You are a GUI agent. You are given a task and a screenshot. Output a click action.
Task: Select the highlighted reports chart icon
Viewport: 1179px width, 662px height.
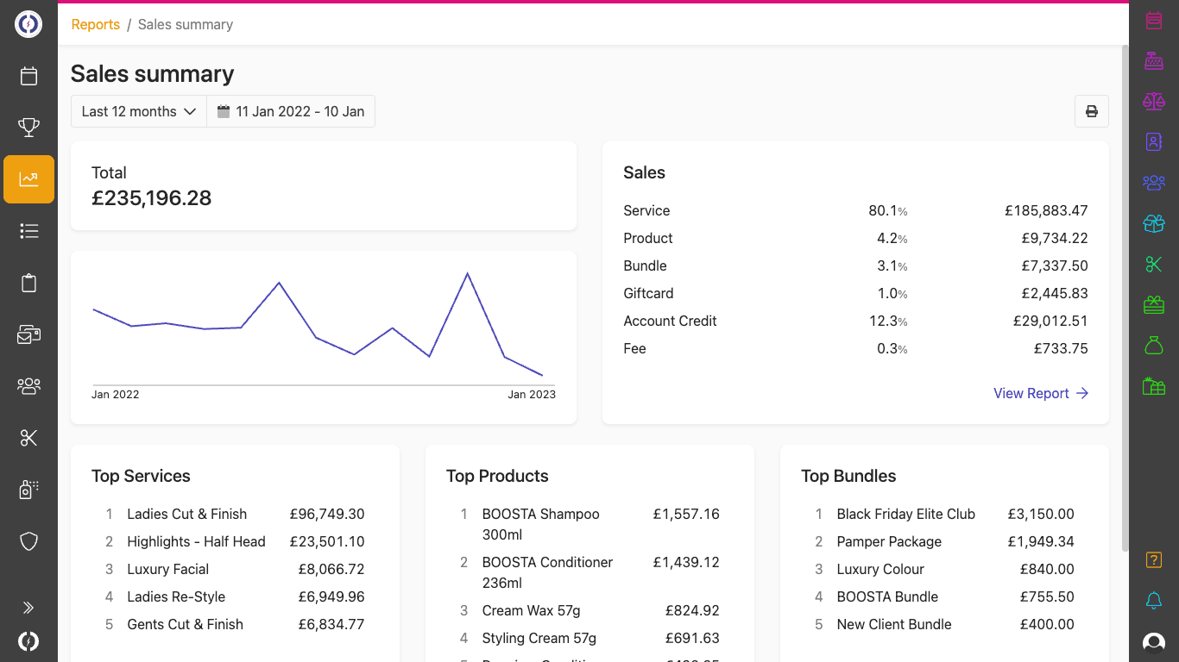[x=28, y=179]
